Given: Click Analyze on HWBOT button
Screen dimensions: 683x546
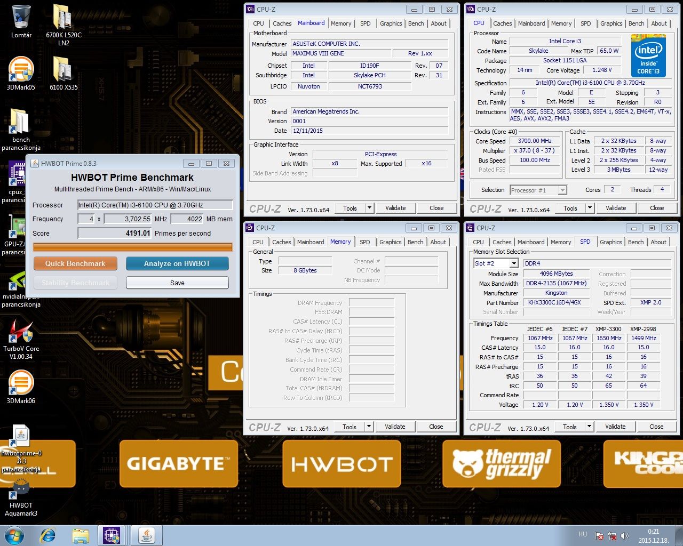Looking at the screenshot, I should point(177,263).
